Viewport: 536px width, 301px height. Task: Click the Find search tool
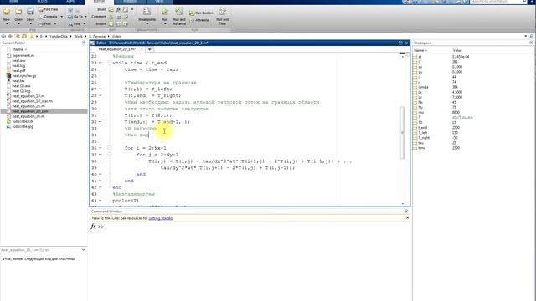[x=75, y=24]
